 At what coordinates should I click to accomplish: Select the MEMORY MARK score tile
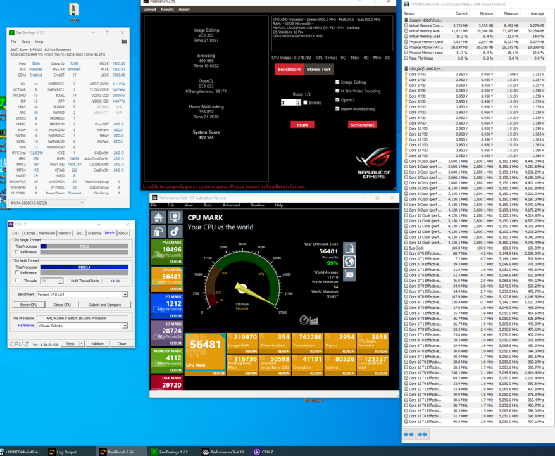[166, 360]
